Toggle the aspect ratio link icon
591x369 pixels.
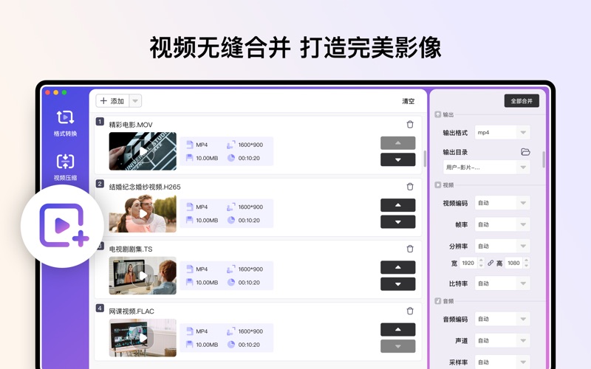click(x=491, y=263)
